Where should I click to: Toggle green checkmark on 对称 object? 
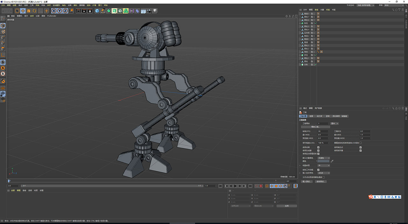tap(316, 65)
